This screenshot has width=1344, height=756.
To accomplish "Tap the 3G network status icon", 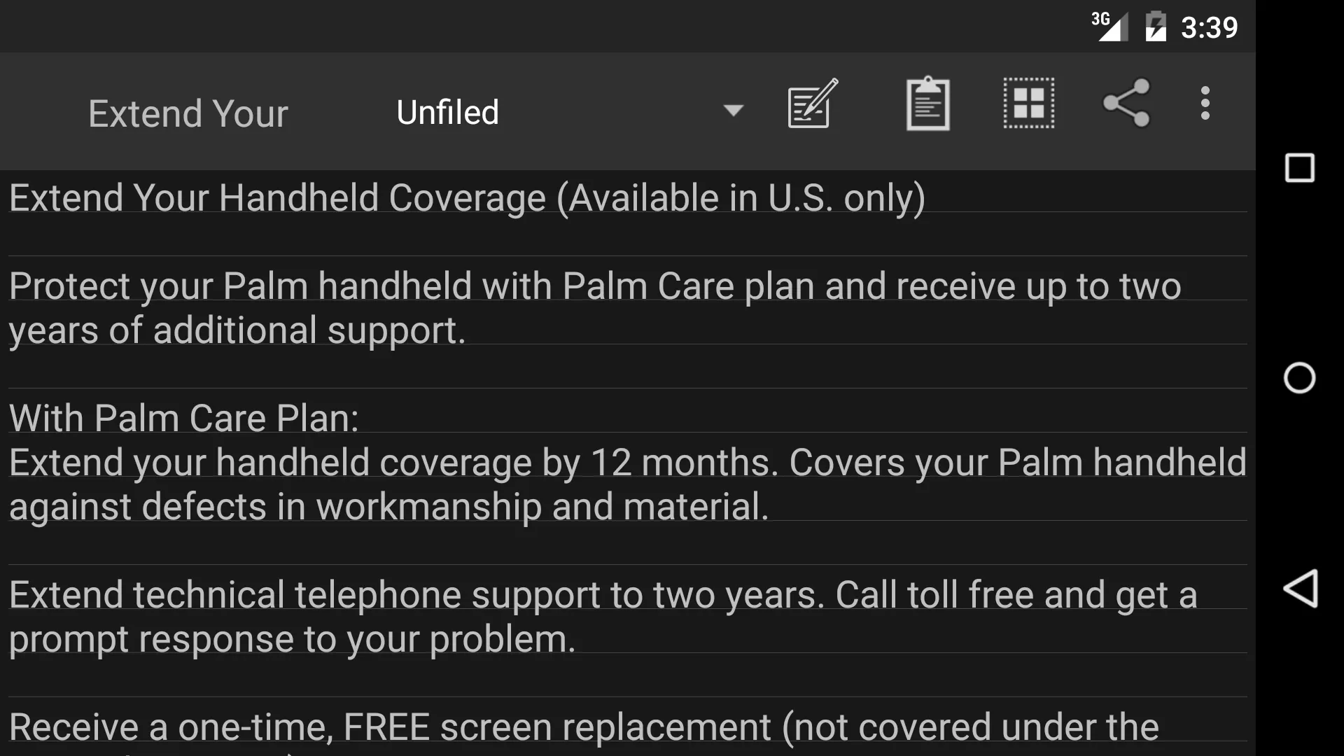I will coord(1106,26).
